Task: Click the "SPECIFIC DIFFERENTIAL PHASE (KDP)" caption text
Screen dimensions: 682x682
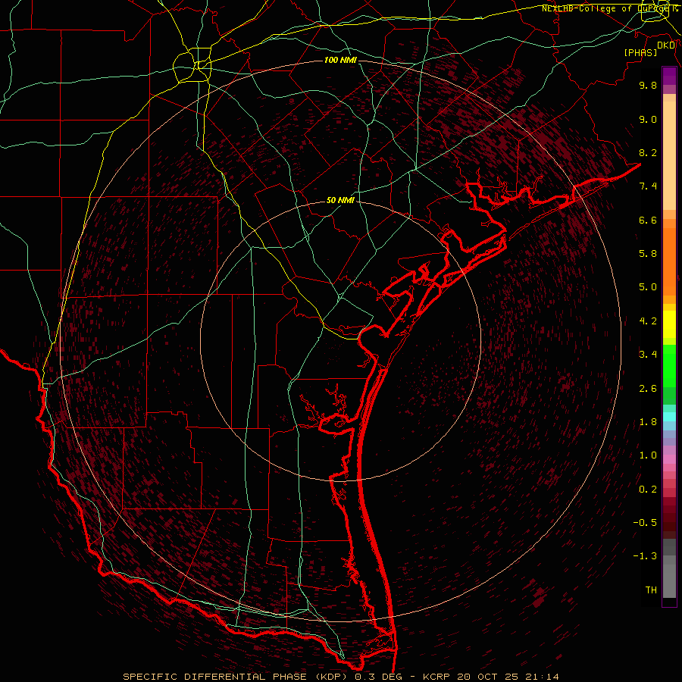Action: [x=236, y=677]
